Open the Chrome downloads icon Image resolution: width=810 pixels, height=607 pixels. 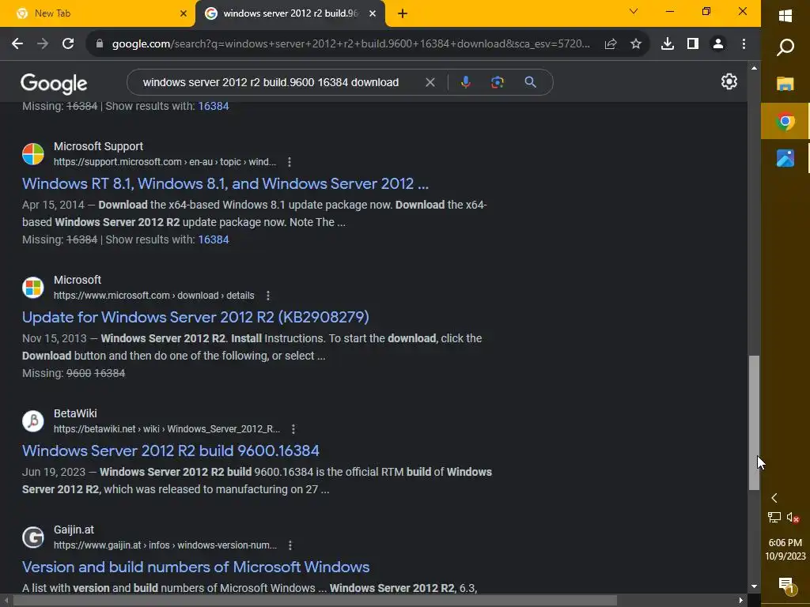click(668, 44)
